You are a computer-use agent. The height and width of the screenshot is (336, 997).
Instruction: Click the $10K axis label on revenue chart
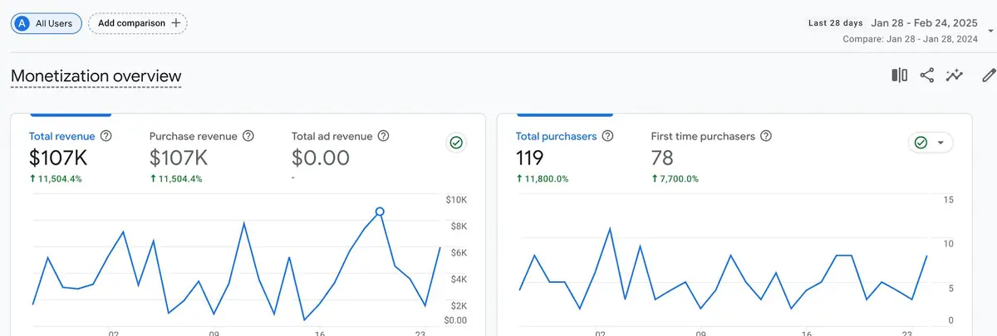(x=457, y=200)
